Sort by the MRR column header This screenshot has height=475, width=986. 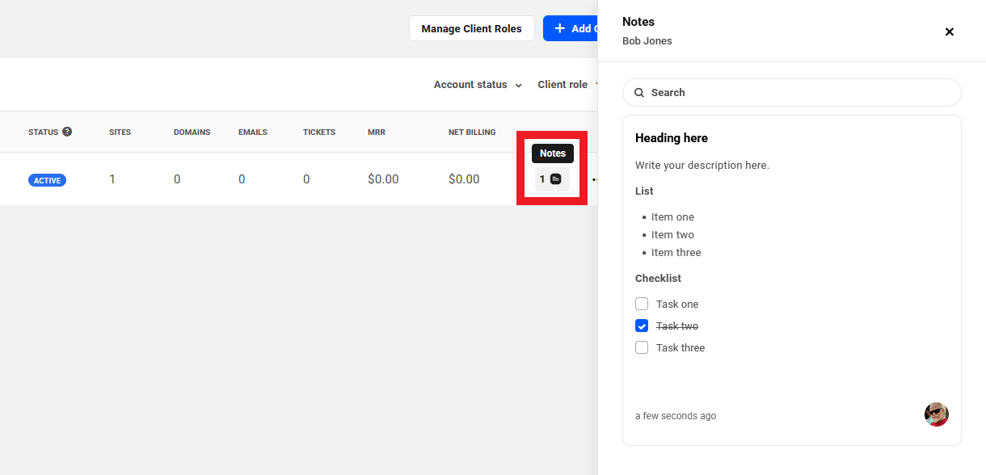pos(377,132)
